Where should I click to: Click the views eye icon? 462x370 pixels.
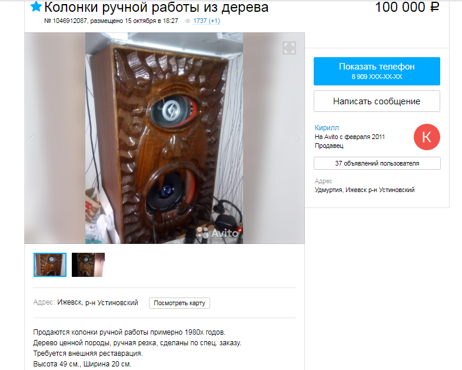pos(187,21)
